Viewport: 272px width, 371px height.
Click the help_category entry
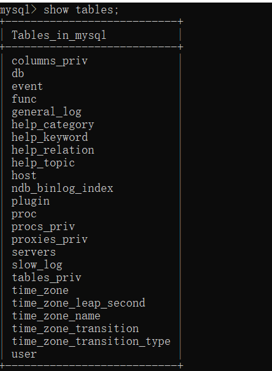click(53, 125)
